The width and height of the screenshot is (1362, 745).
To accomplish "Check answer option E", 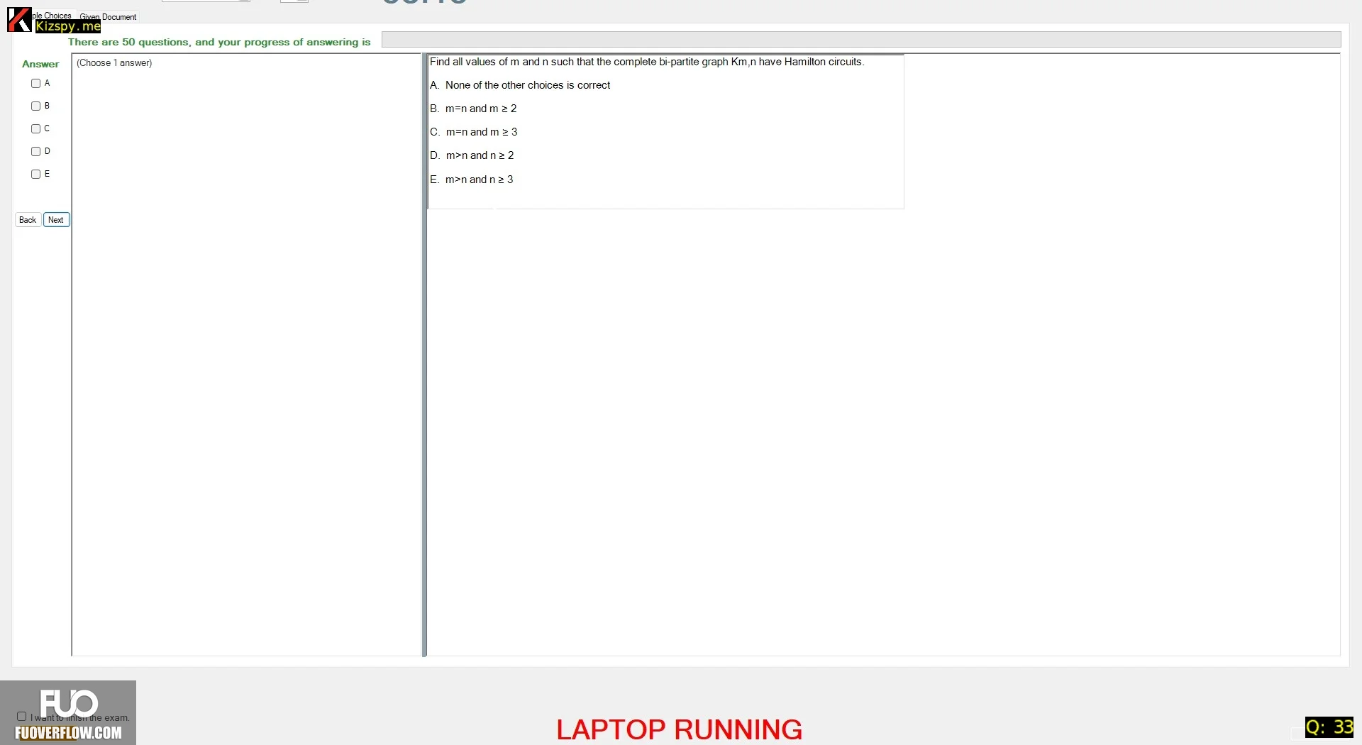I will tap(35, 175).
